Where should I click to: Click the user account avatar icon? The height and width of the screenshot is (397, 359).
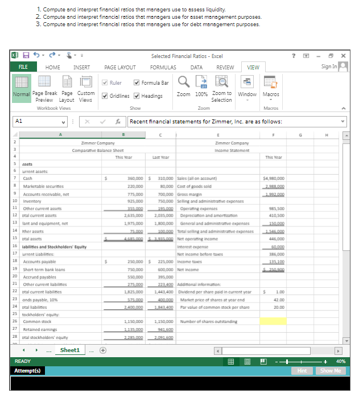(x=343, y=67)
